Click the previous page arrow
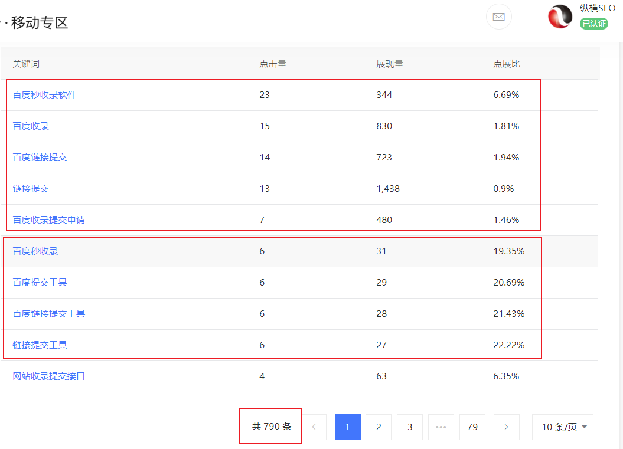 pos(314,427)
